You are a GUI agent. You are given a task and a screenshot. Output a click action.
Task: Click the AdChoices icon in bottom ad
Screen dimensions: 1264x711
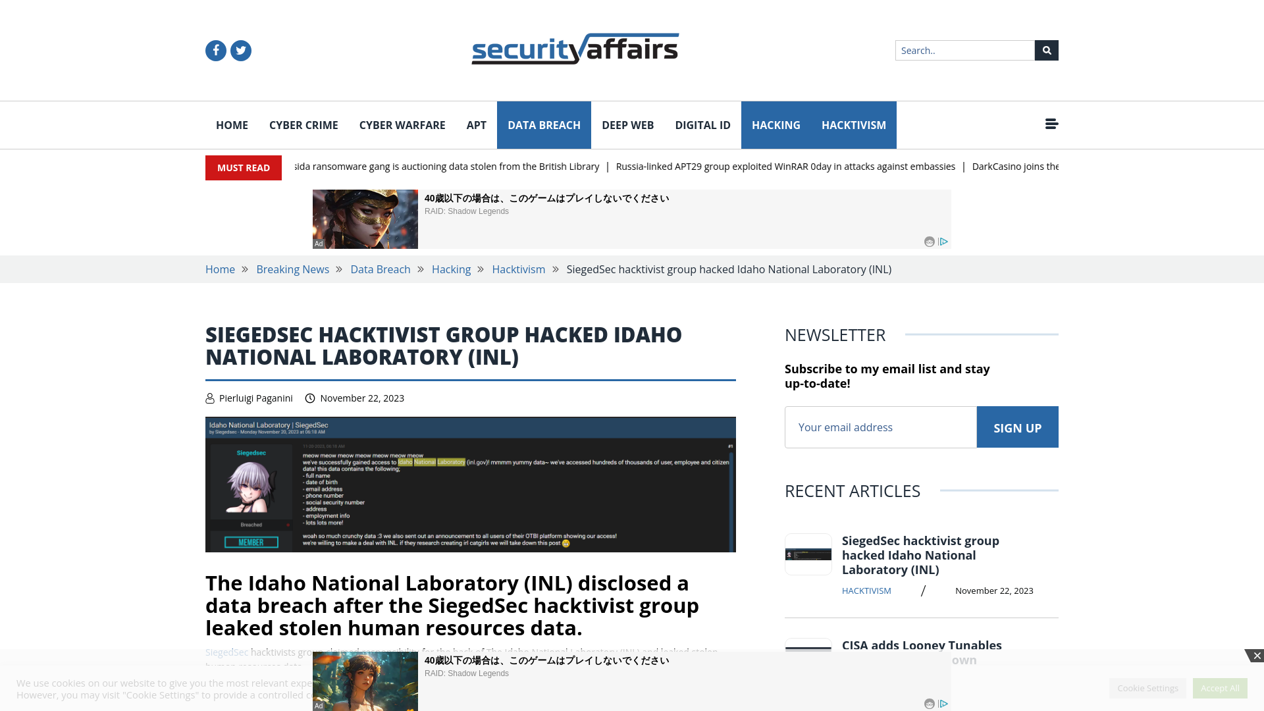coord(943,704)
